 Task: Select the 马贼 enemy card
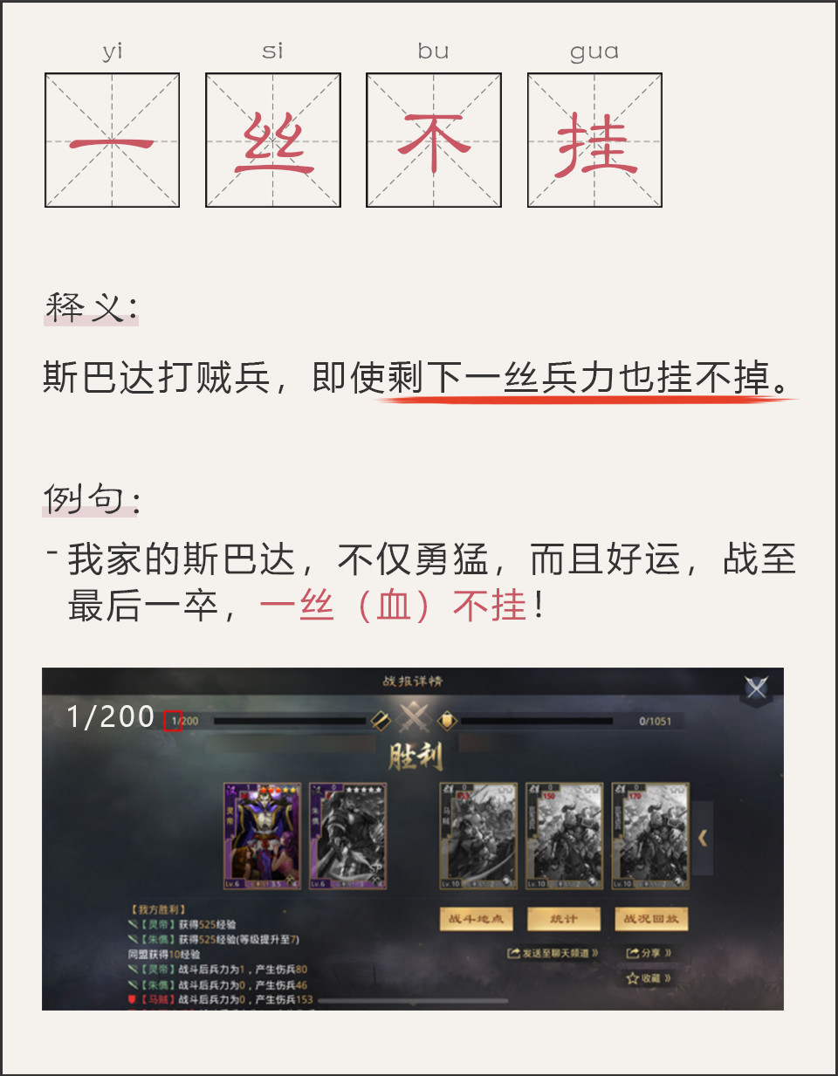tap(477, 836)
